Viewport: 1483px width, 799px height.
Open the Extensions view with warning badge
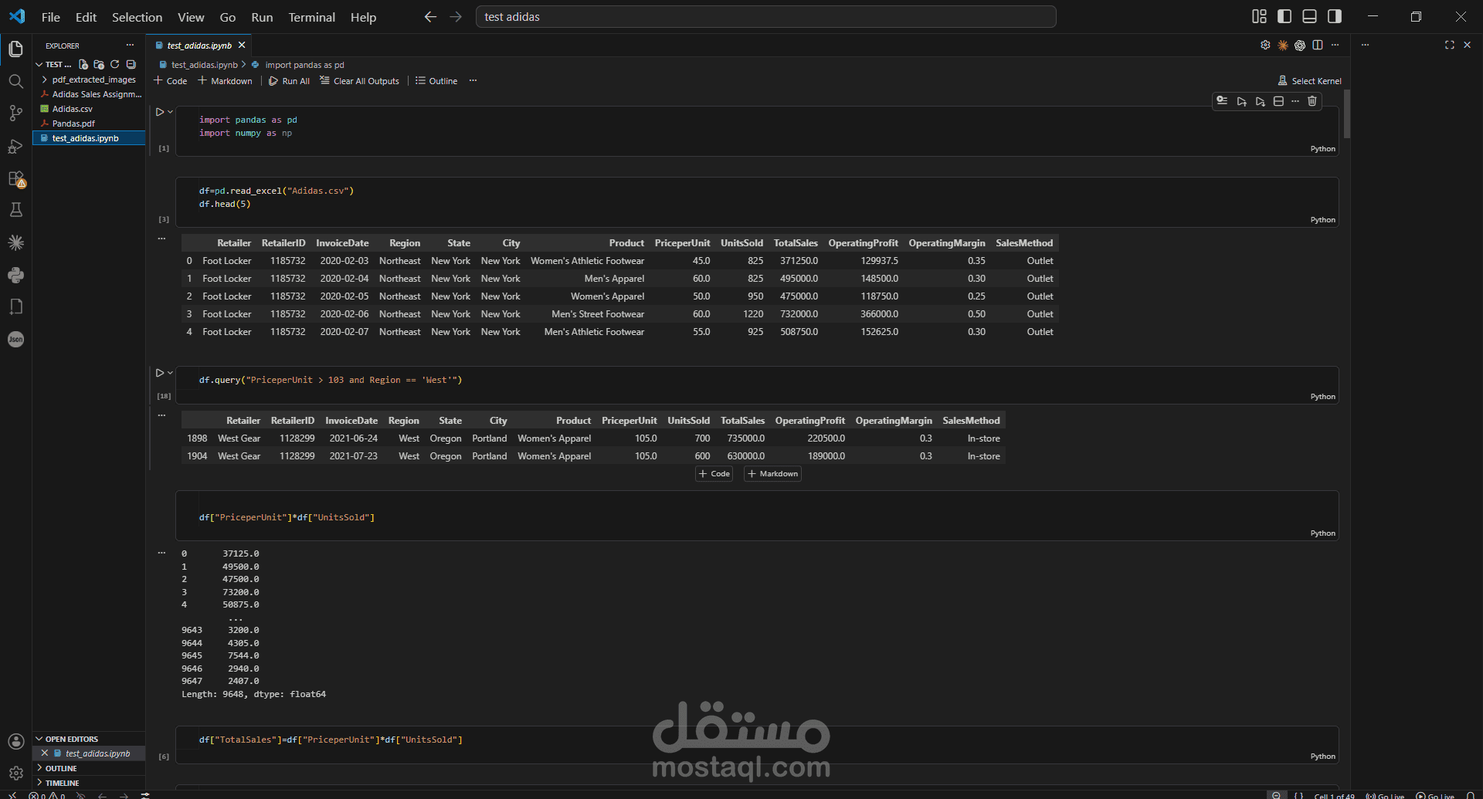[16, 178]
